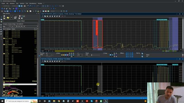Open the arrow next to the open-folder icon
184x103 pixels.
[11, 17]
